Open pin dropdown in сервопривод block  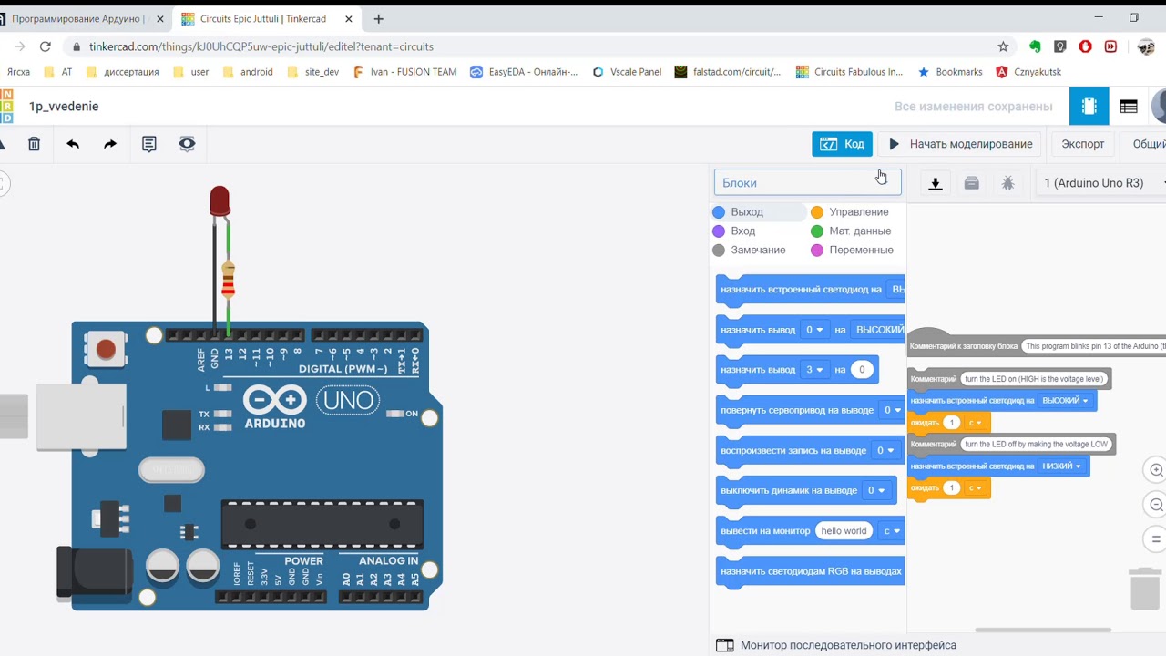tap(893, 410)
